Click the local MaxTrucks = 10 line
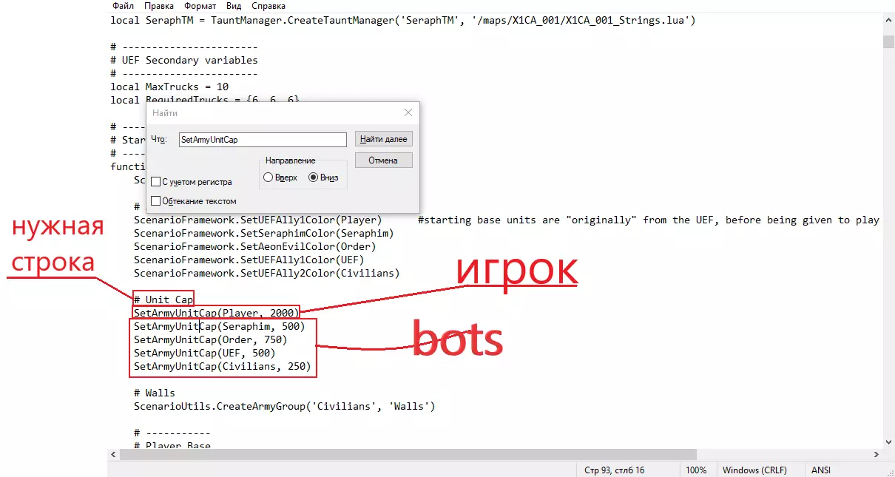This screenshot has height=477, width=895. 169,87
